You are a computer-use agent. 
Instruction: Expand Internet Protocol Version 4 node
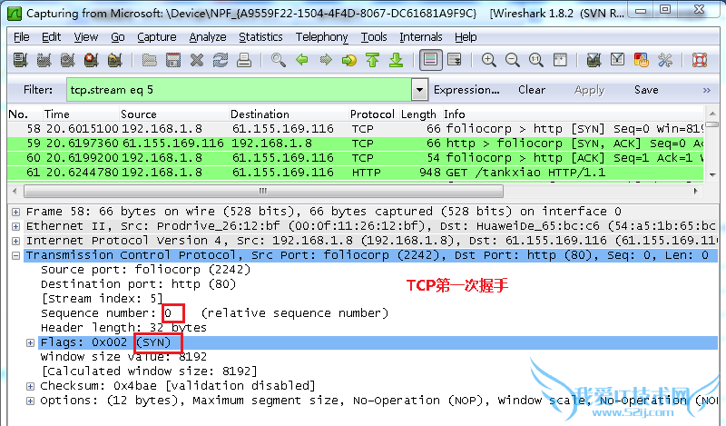pyautogui.click(x=15, y=241)
